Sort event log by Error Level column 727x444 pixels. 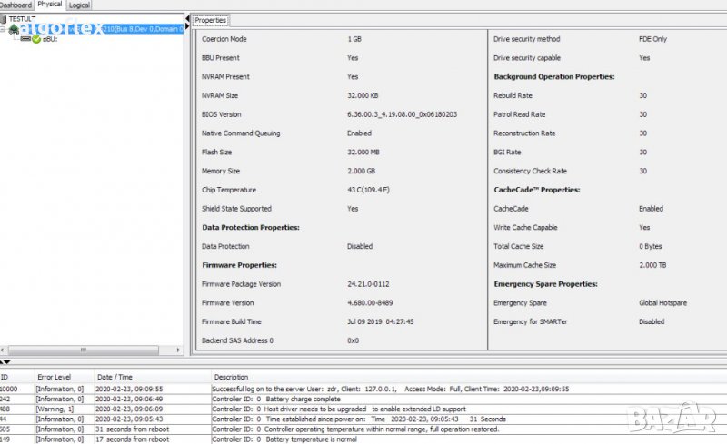click(x=53, y=377)
